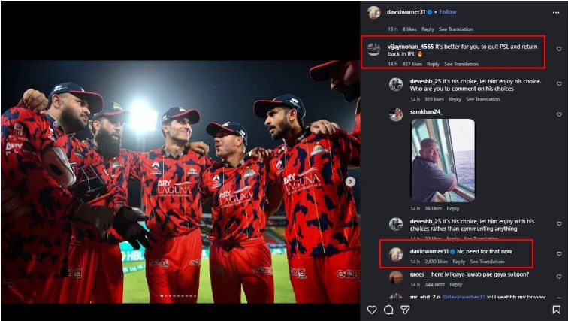This screenshot has height=321, width=568.
Task: See Translation on davidwarner31's reply
Action: (x=487, y=261)
